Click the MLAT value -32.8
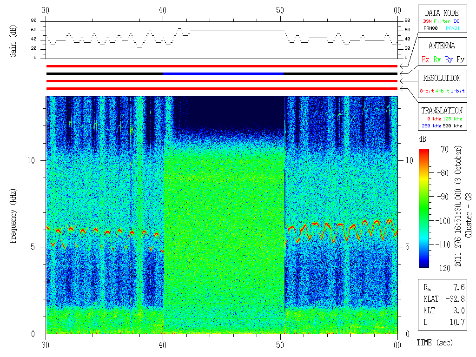476x357 pixels. [x=455, y=299]
